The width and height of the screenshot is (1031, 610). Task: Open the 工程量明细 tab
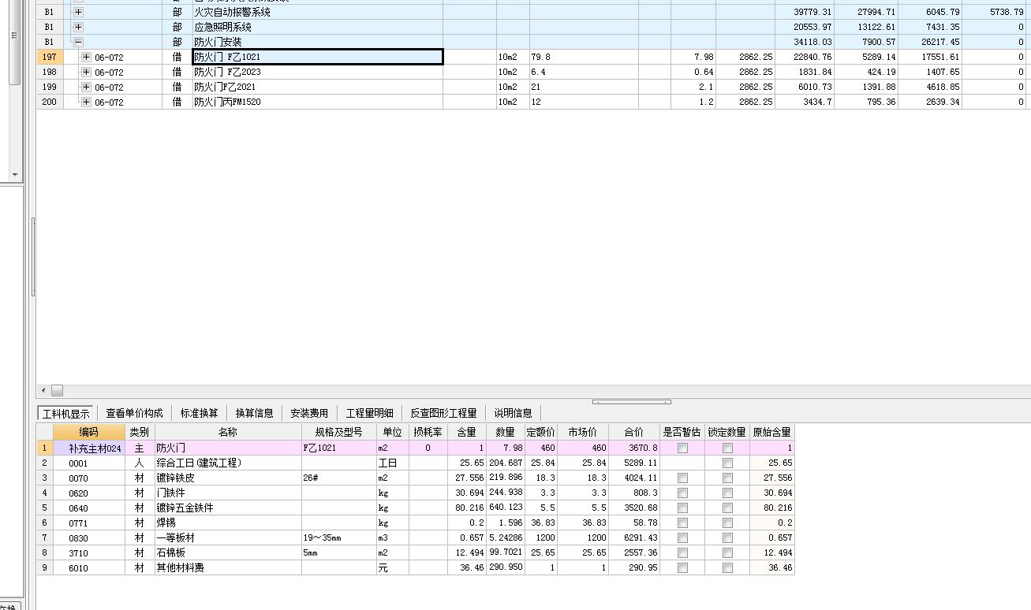pos(369,413)
